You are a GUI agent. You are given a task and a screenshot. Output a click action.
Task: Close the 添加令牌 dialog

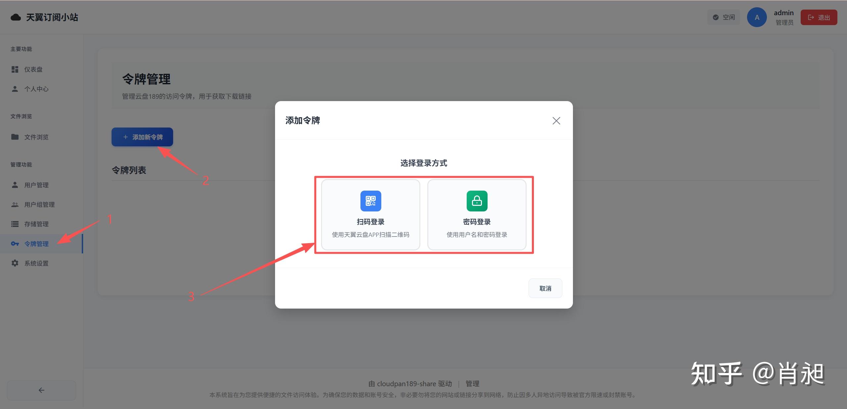(x=556, y=121)
